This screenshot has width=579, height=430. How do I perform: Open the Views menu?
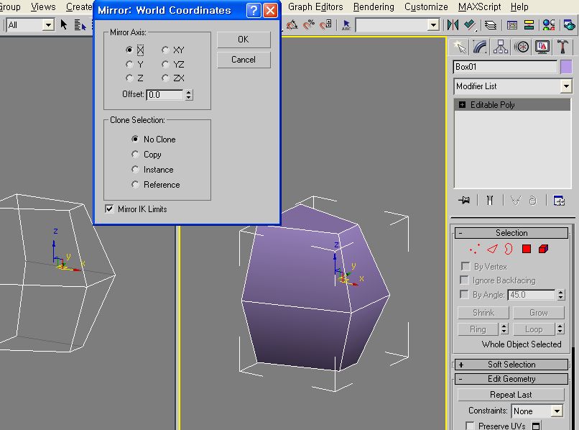point(43,6)
